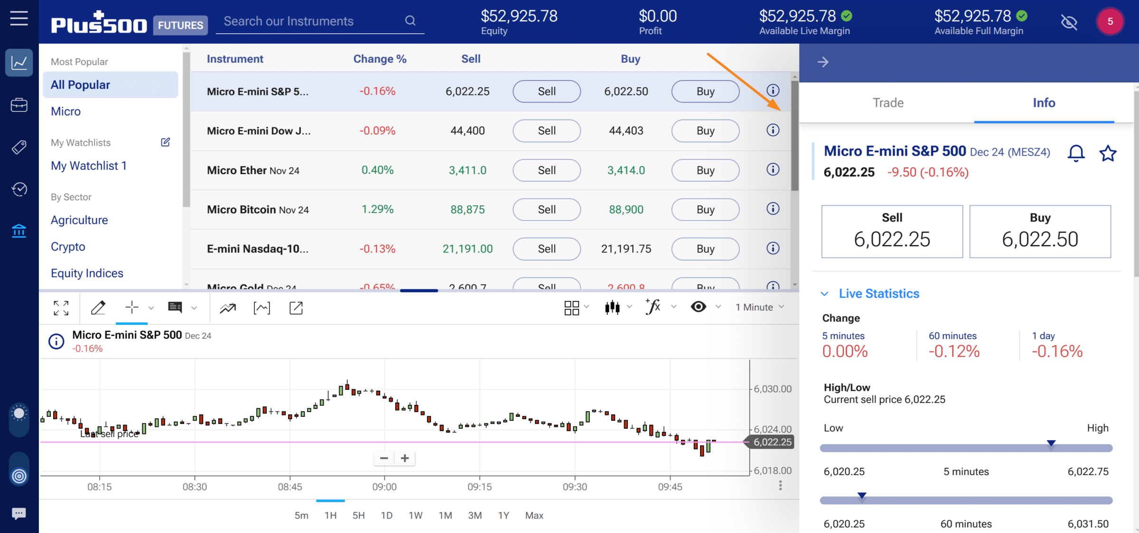
Task: Pop out chart to new window
Action: point(296,308)
